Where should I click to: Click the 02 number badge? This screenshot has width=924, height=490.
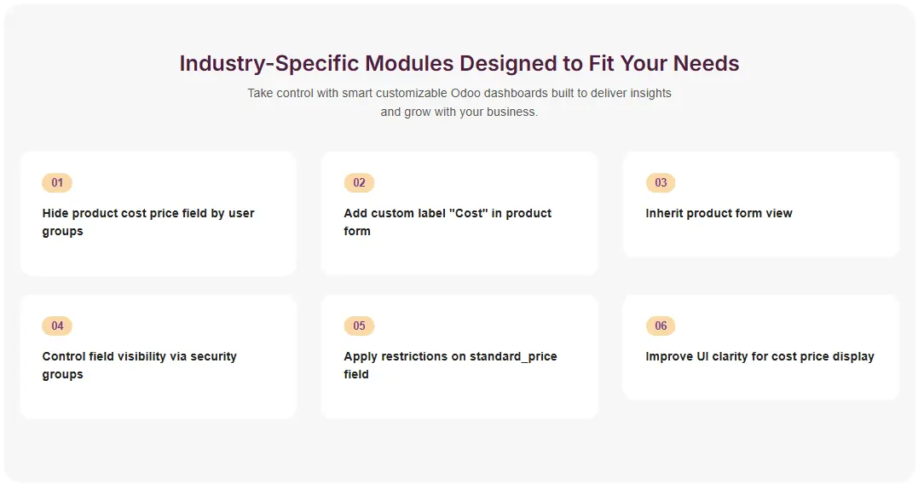pyautogui.click(x=359, y=182)
